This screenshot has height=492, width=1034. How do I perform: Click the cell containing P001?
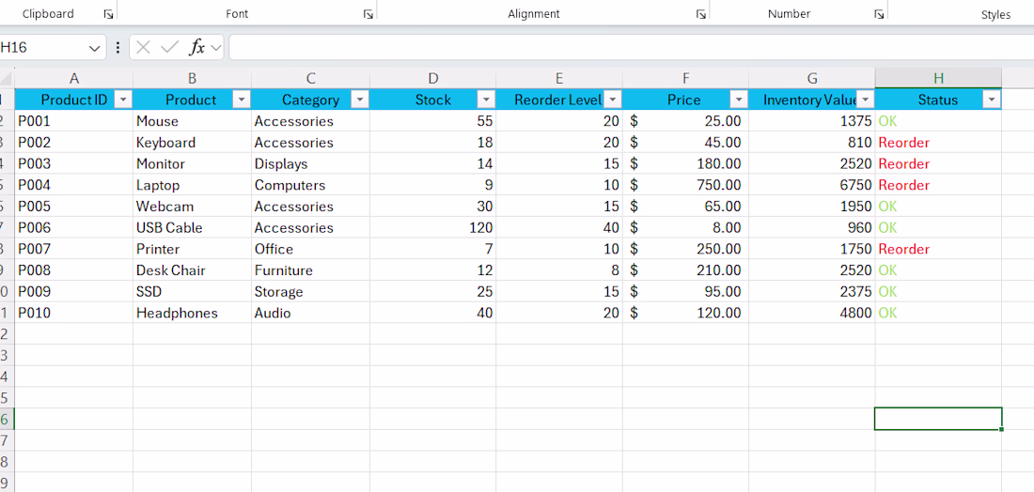(74, 121)
